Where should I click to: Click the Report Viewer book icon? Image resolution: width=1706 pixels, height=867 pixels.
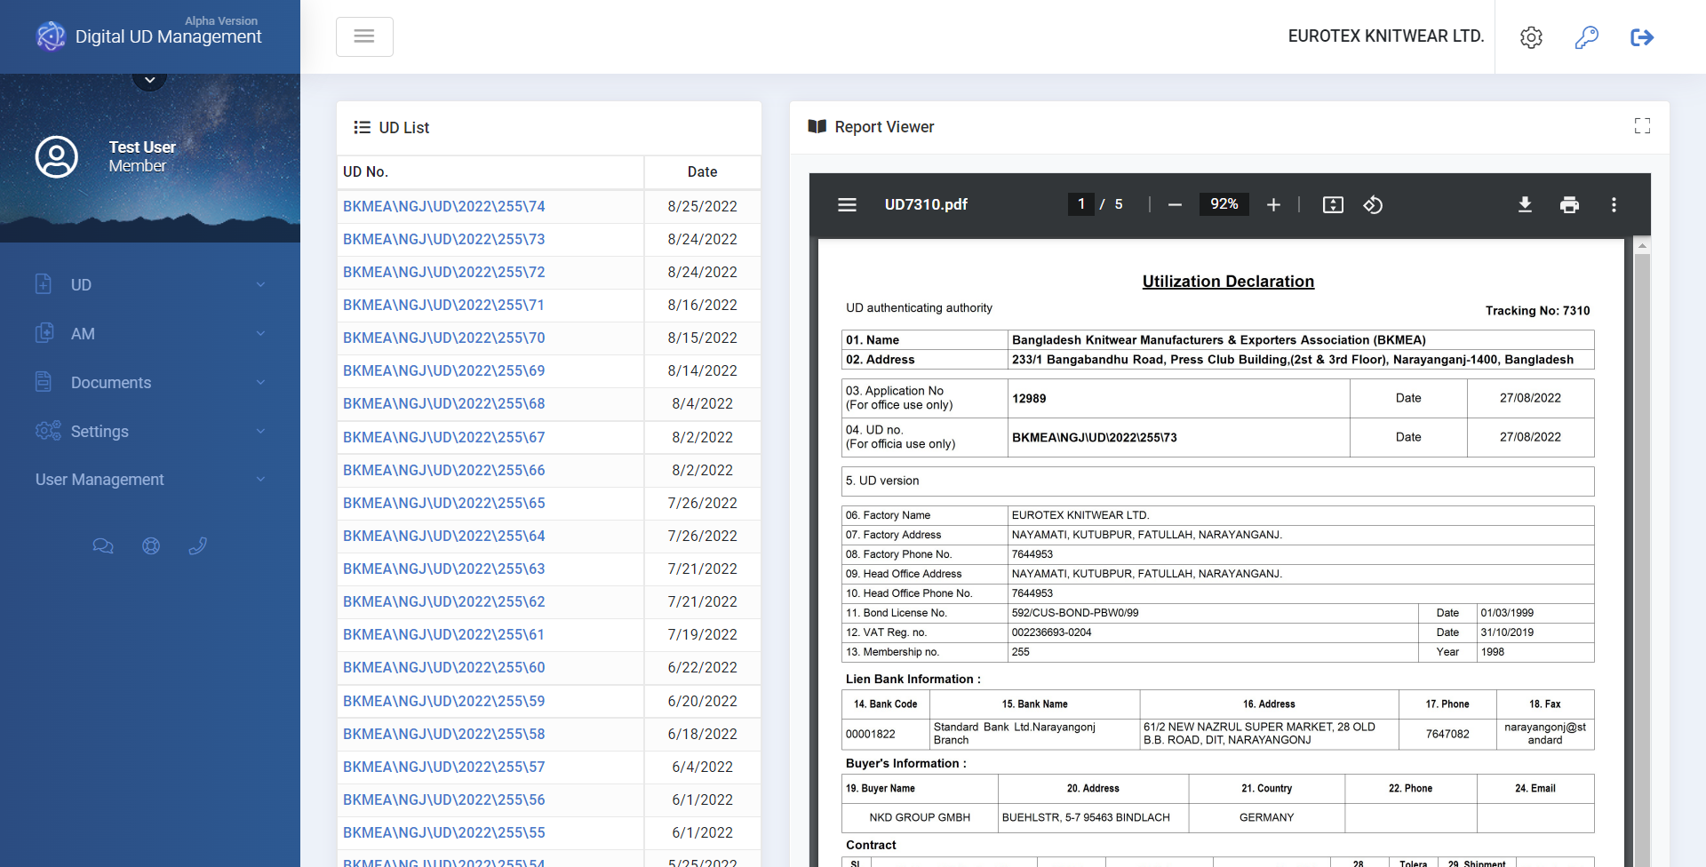[817, 127]
